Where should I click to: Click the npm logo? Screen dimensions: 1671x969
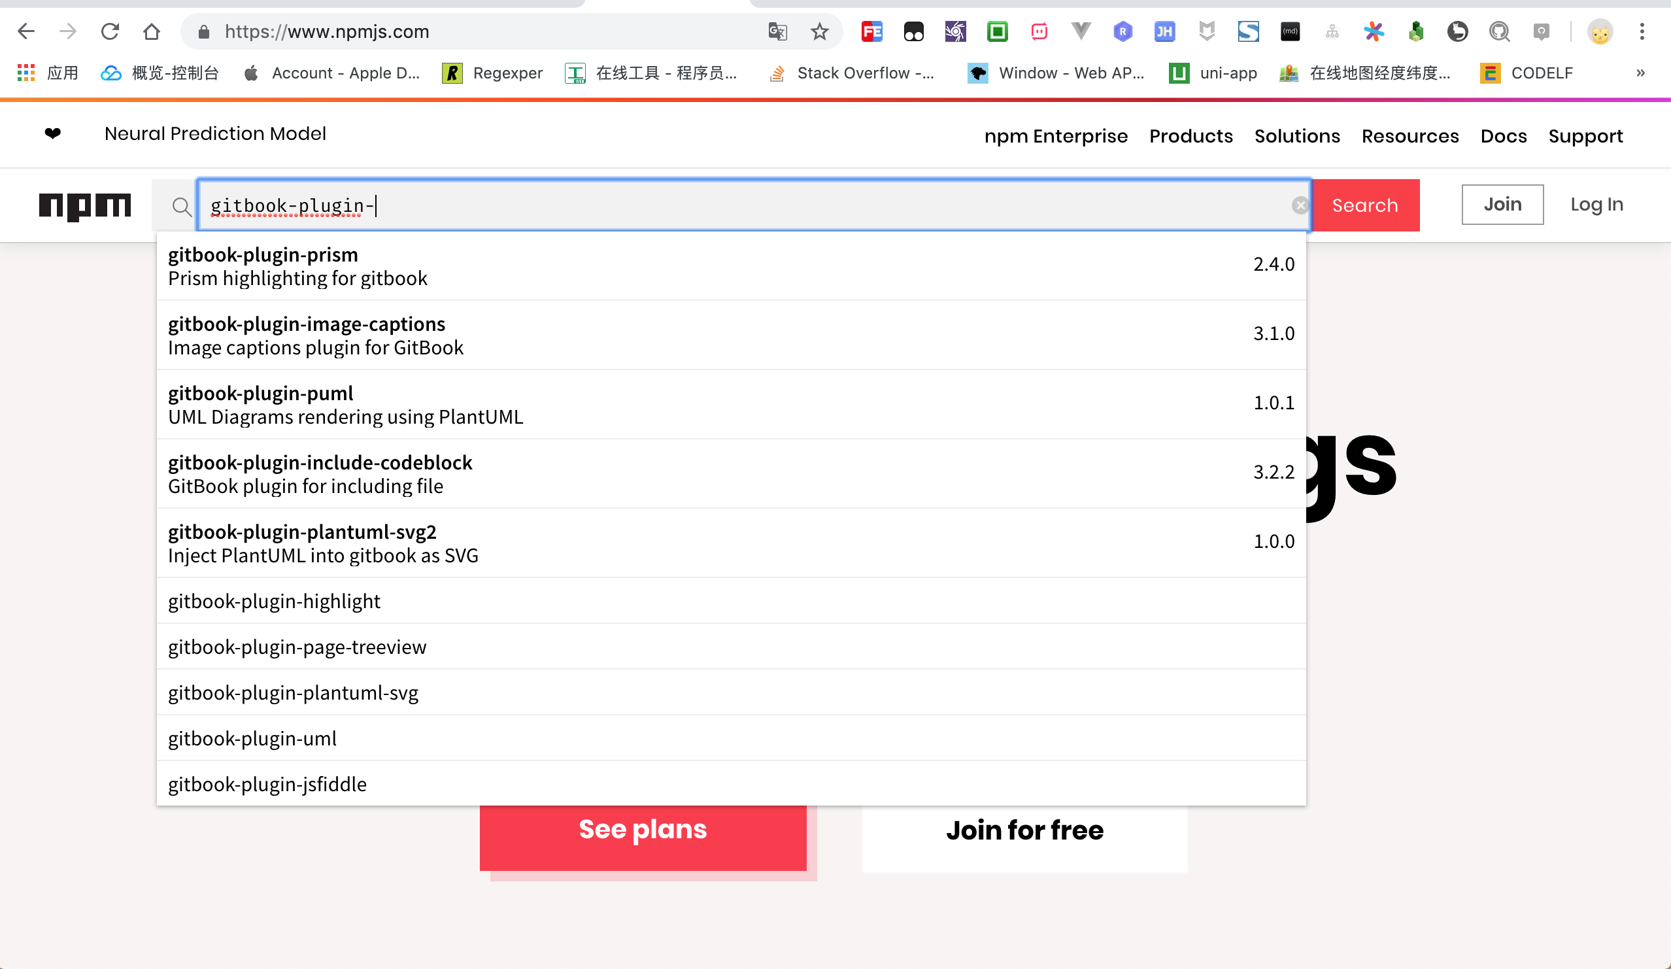pyautogui.click(x=85, y=205)
